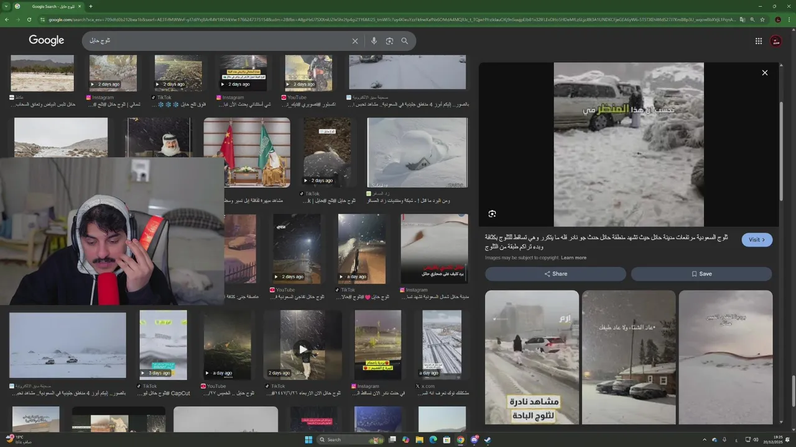Open related image of person beside snowy car
This screenshot has width=796, height=447.
tap(532, 358)
